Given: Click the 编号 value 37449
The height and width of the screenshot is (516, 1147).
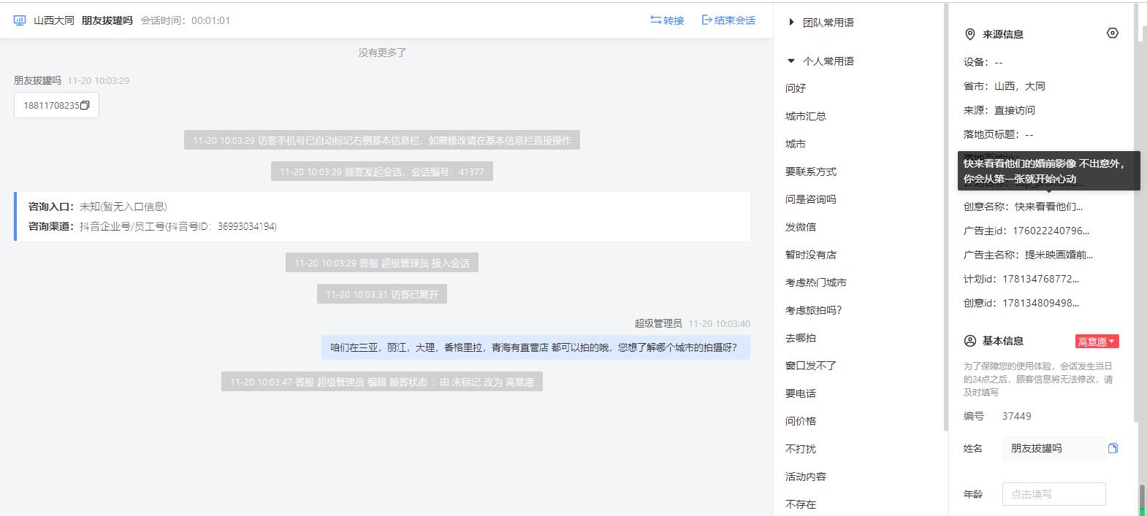Looking at the screenshot, I should click(x=1017, y=416).
